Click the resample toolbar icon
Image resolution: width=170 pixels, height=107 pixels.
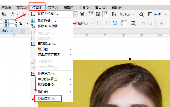[x=115, y=23]
